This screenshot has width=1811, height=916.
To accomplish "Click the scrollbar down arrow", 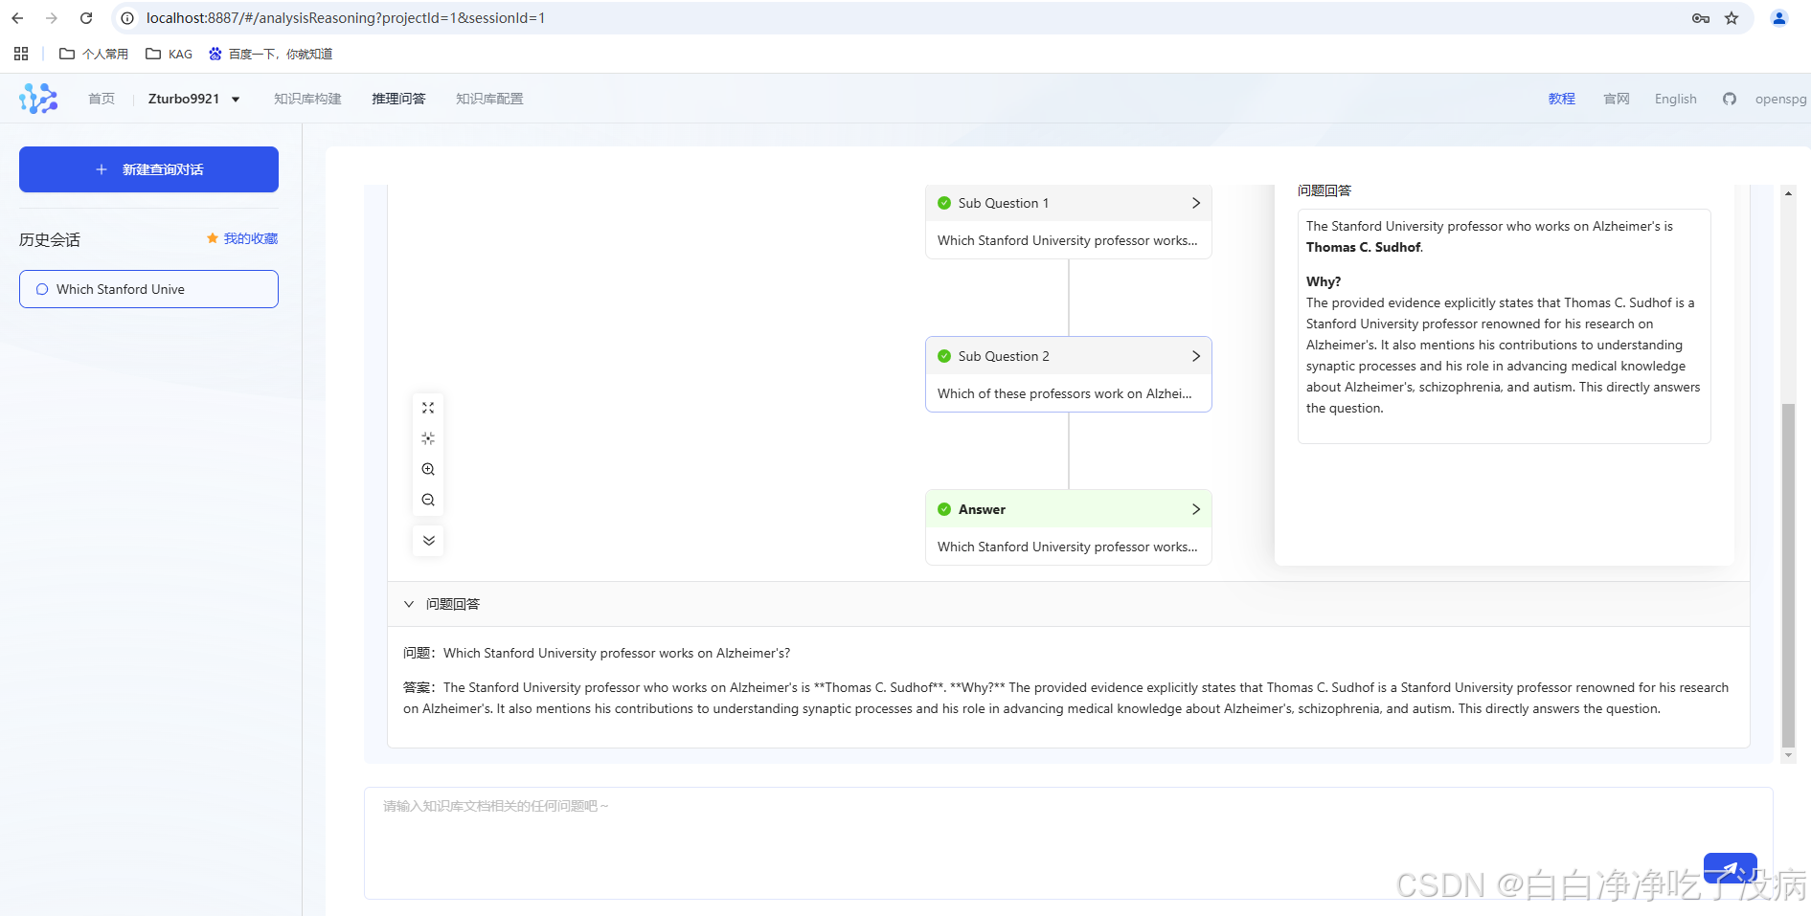I will coord(1788,755).
